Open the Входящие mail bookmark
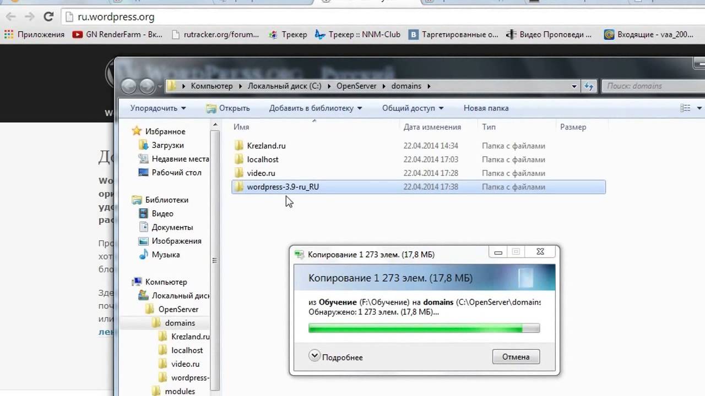The height and width of the screenshot is (396, 705). pyautogui.click(x=649, y=34)
